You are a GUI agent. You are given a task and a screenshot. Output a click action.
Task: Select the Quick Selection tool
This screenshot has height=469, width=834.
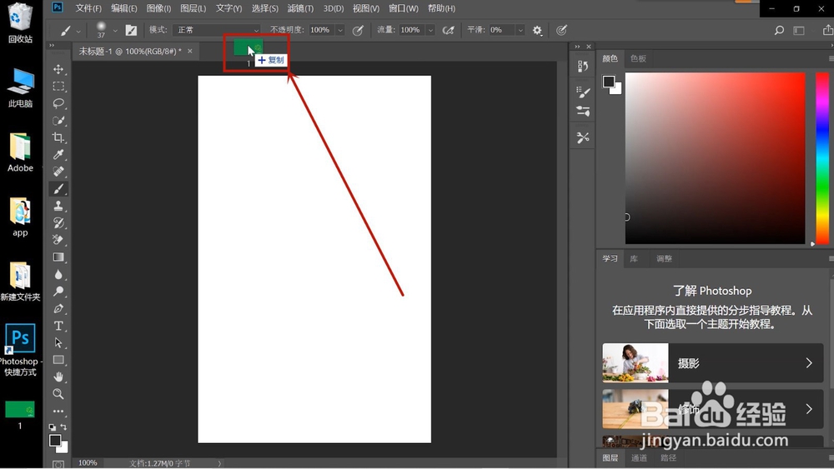[x=58, y=121]
